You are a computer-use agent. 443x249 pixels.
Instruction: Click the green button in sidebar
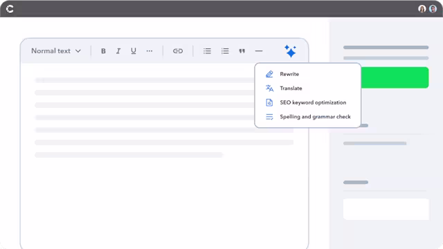(x=395, y=77)
